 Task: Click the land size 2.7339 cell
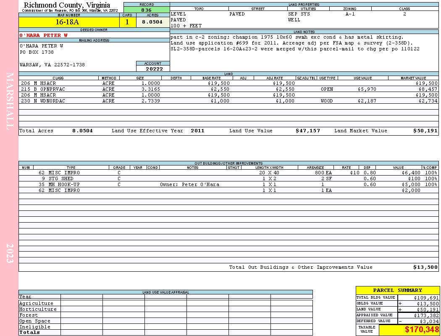click(151, 101)
